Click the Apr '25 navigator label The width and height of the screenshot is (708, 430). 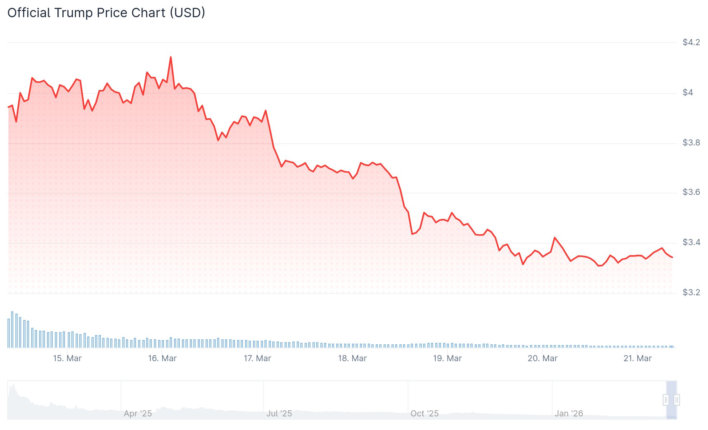point(138,414)
